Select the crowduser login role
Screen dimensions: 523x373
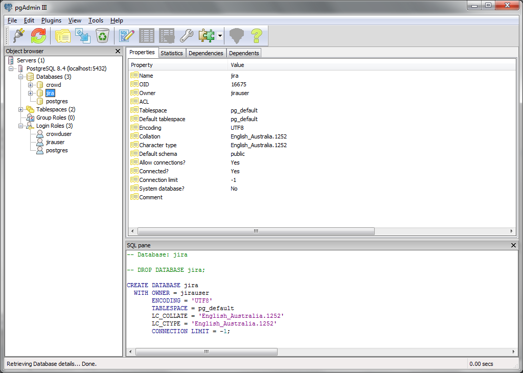[x=59, y=134]
